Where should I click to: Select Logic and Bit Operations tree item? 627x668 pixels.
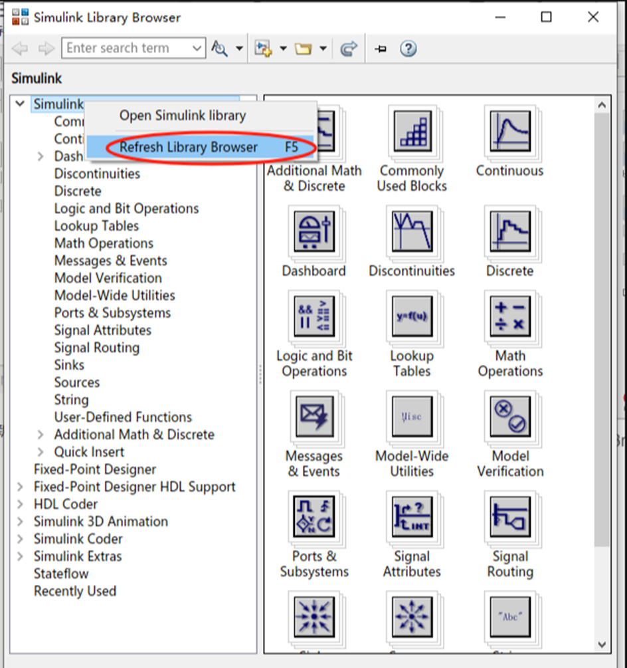coord(126,209)
